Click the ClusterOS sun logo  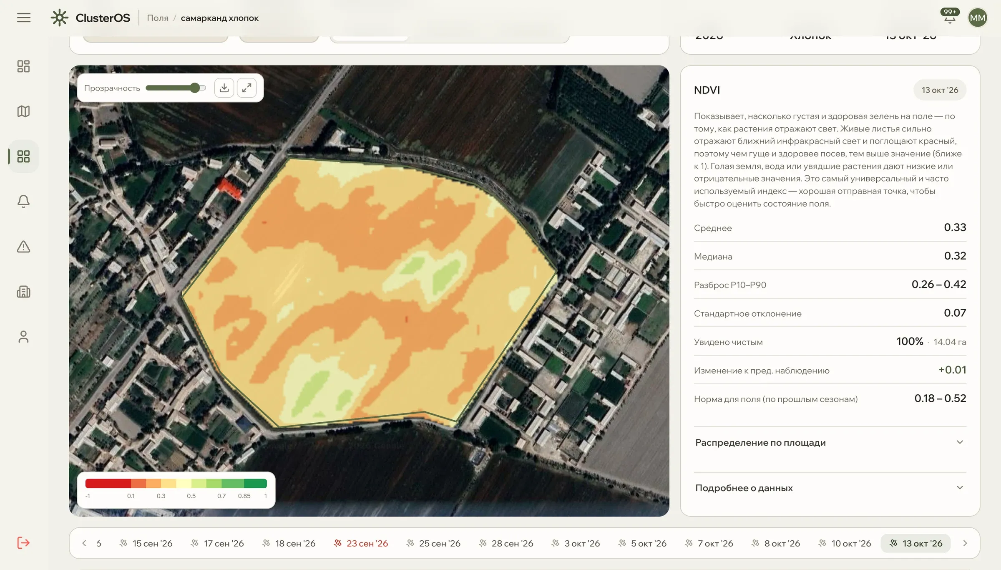59,18
